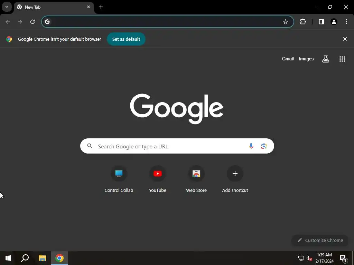The height and width of the screenshot is (265, 354).
Task: Click the Customize Chrome button
Action: [x=320, y=241]
